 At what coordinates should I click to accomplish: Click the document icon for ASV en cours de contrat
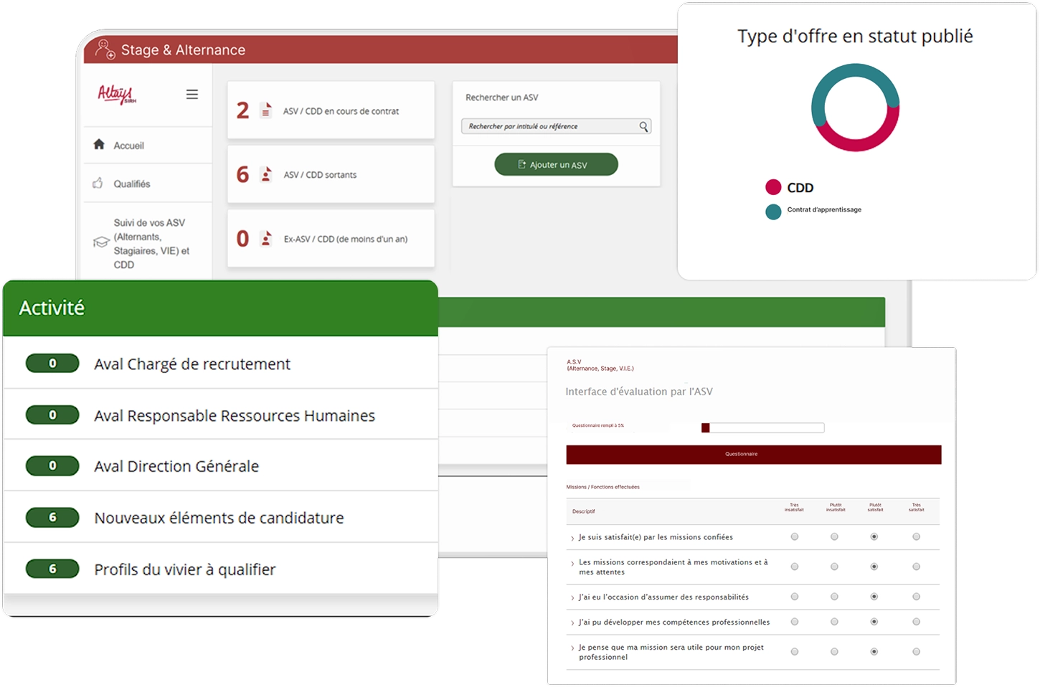click(x=266, y=111)
